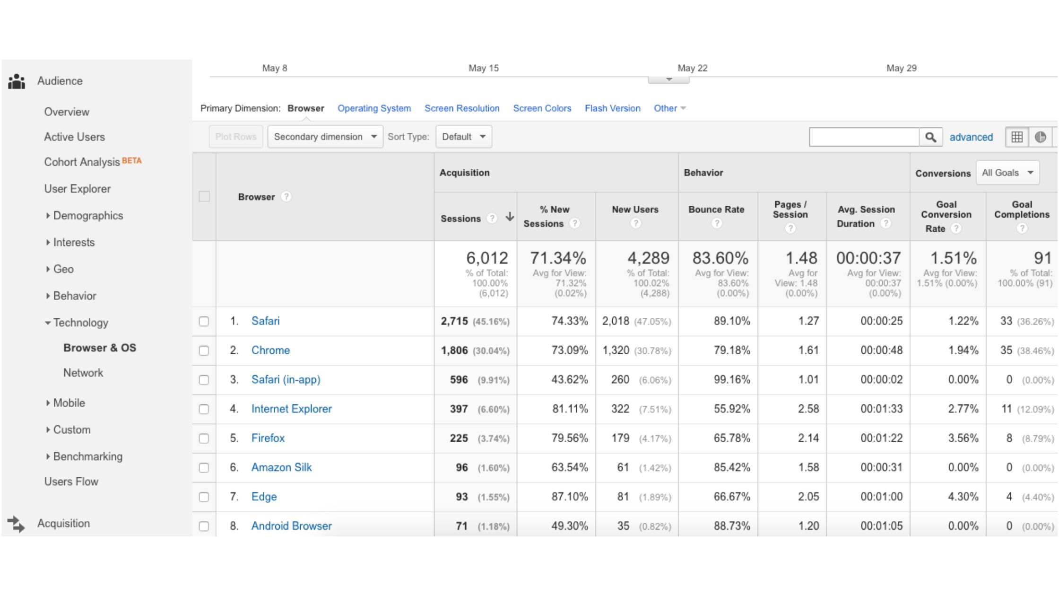
Task: Open User Explorer report
Action: [x=78, y=189]
